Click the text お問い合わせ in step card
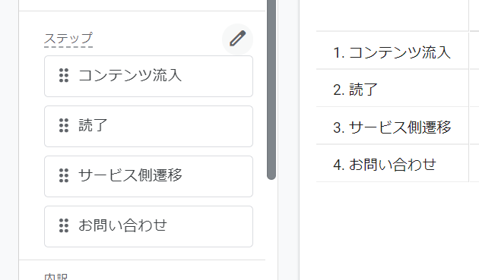The image size is (479, 280). [123, 225]
